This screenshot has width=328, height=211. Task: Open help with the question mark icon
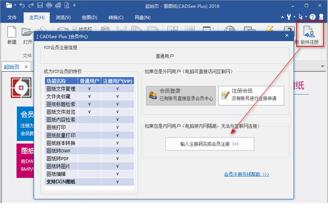[x=313, y=17]
